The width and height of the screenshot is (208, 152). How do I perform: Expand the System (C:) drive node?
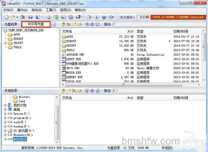[5, 114]
